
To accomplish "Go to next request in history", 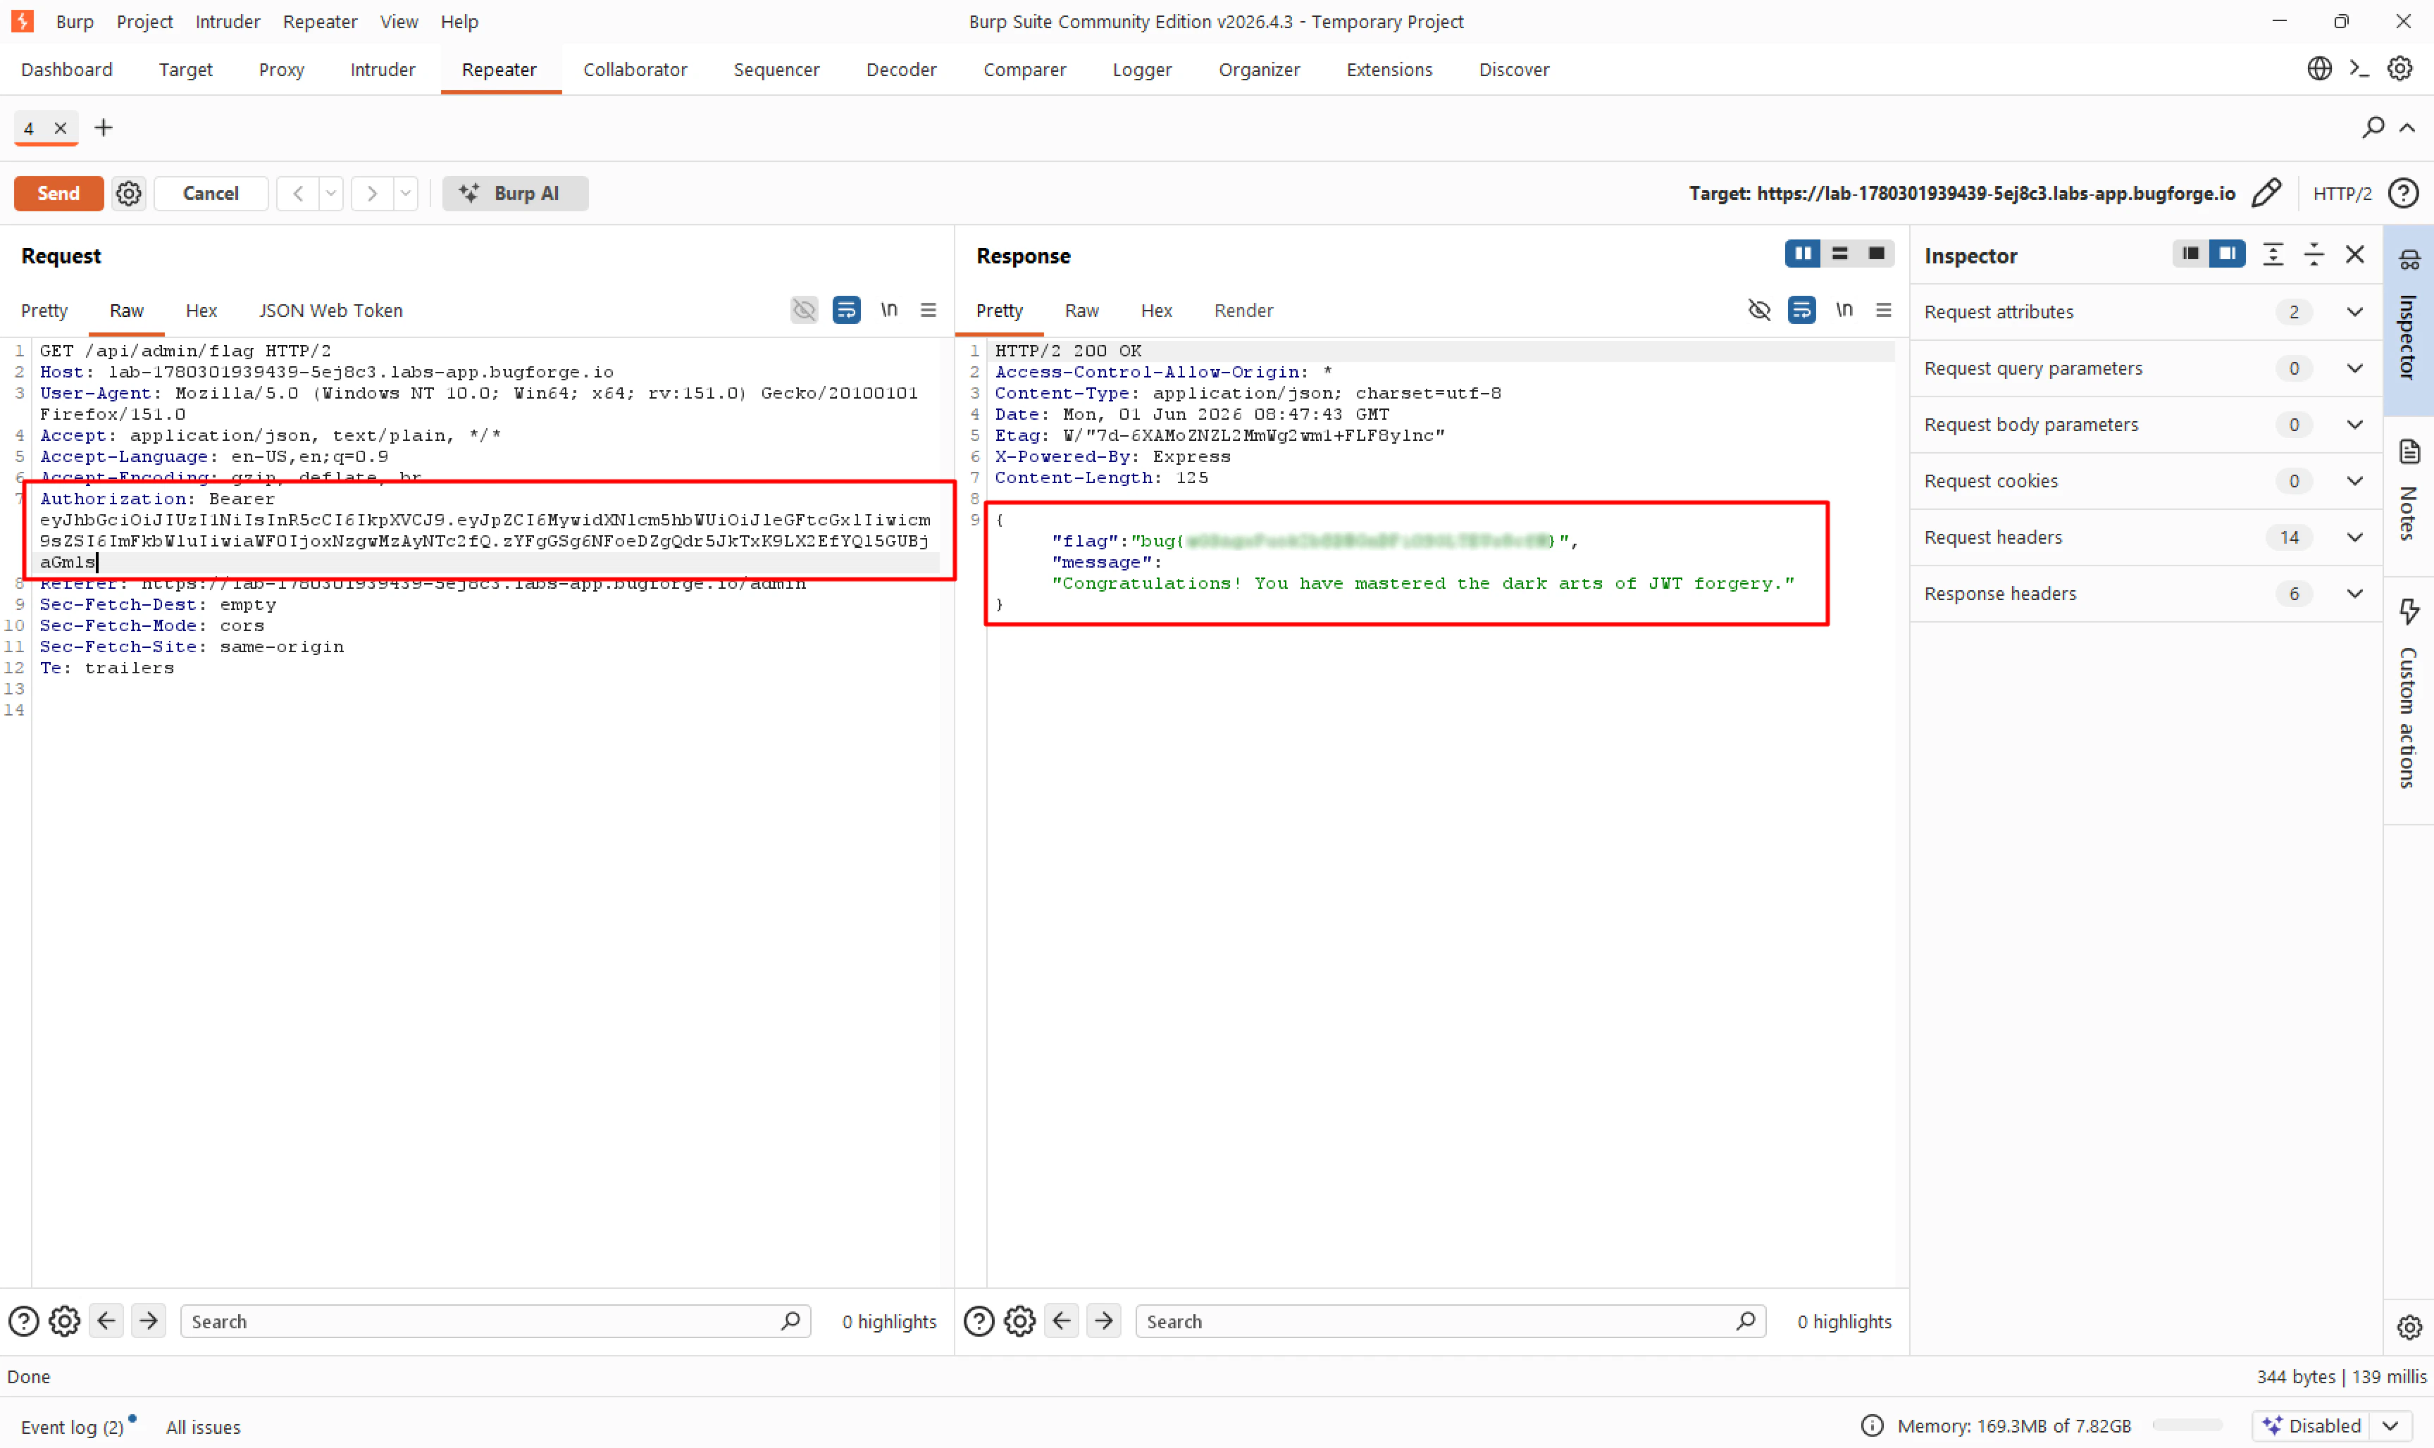I will 372,193.
